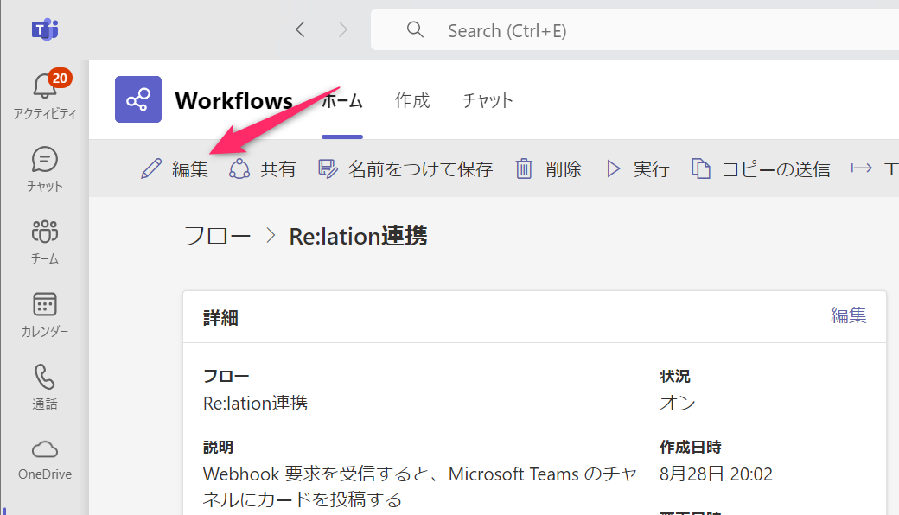Click the 削除 trash can icon
Image resolution: width=899 pixels, height=515 pixels.
(524, 169)
